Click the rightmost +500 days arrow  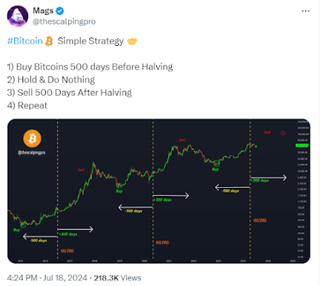269,177
